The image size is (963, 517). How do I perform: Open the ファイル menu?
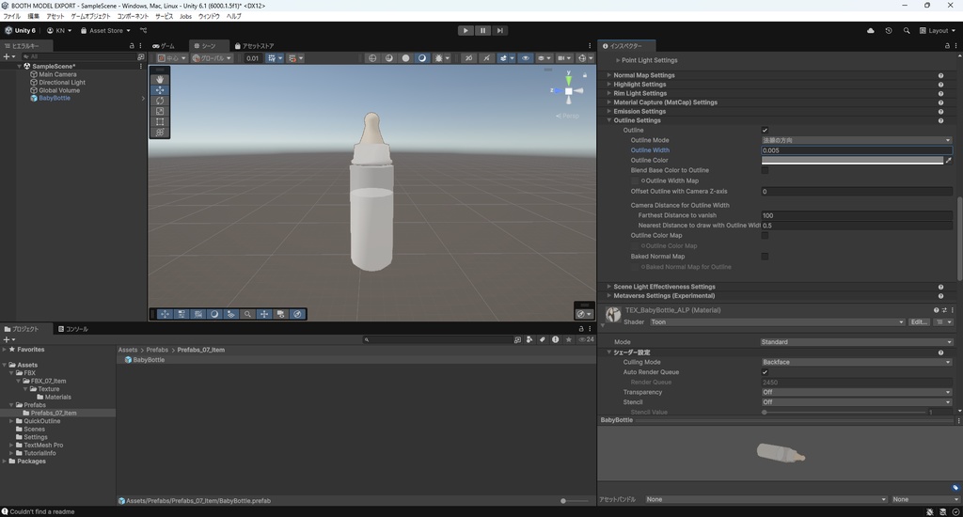tap(11, 17)
